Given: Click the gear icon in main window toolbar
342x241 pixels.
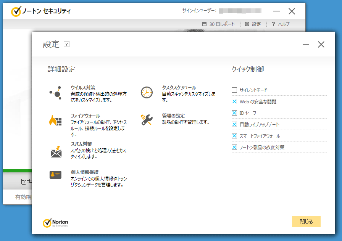Looking at the screenshot, I should (x=247, y=24).
